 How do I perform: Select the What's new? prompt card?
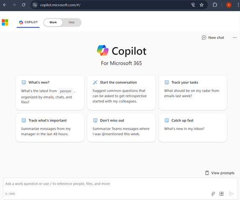pos(50,93)
